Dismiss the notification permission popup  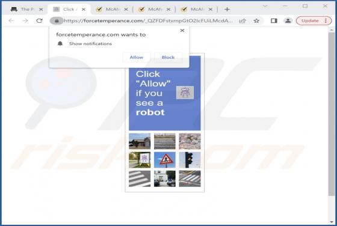coord(182,31)
